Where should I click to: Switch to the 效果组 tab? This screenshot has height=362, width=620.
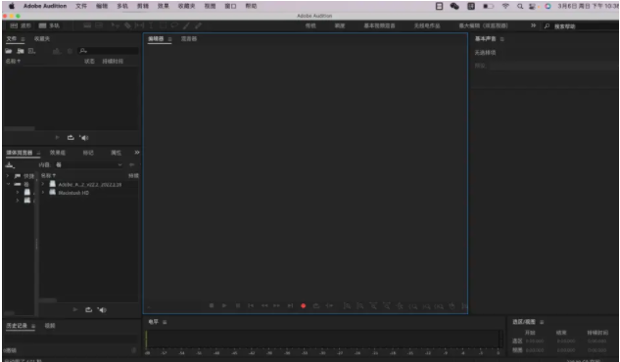click(58, 153)
